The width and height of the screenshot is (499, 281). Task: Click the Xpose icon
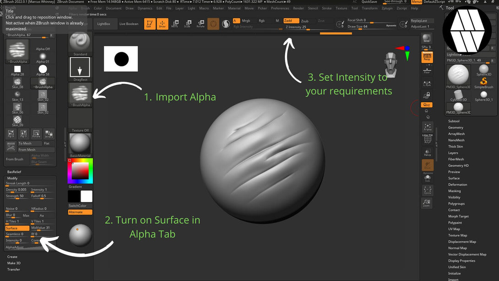(x=428, y=190)
